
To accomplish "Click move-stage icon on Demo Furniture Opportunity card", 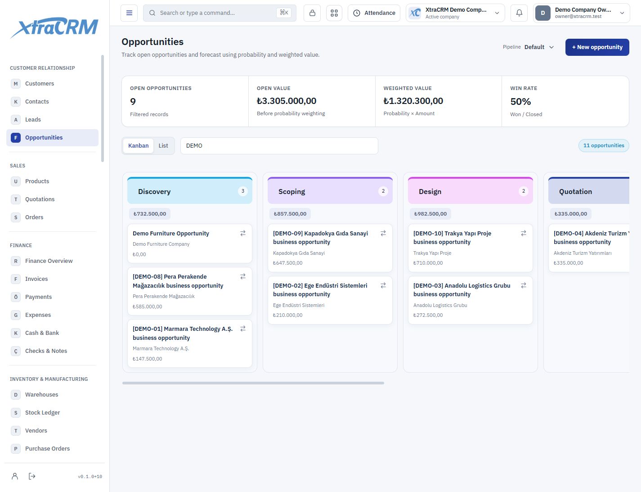I will pyautogui.click(x=243, y=233).
